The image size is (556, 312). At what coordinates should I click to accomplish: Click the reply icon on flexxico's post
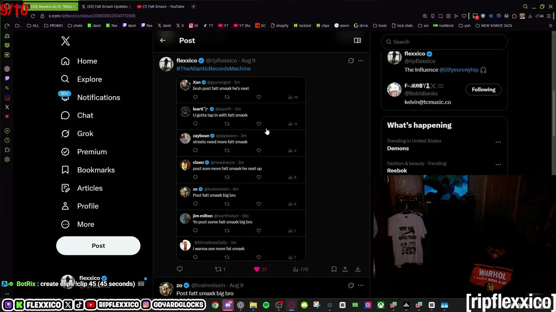point(179,269)
